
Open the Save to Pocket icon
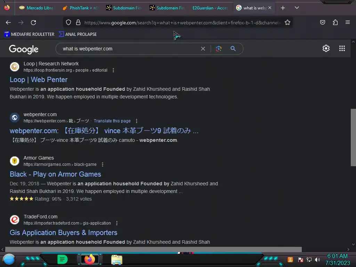322,22
